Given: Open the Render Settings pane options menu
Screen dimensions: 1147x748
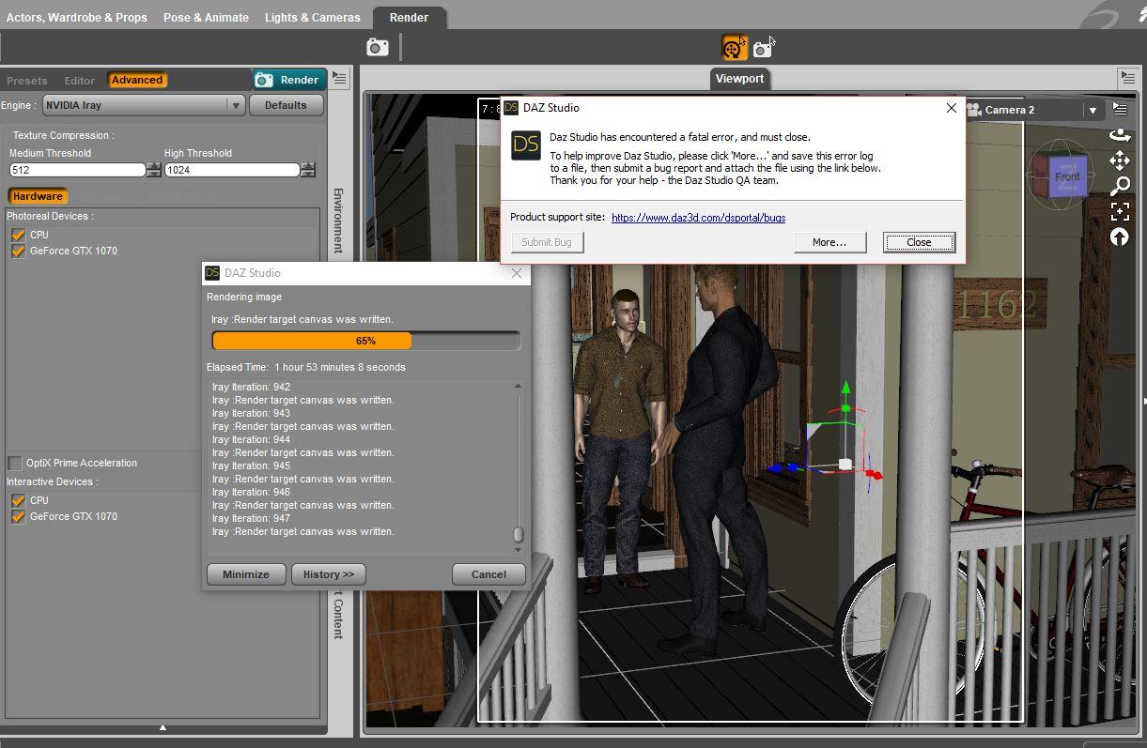Looking at the screenshot, I should click(340, 79).
